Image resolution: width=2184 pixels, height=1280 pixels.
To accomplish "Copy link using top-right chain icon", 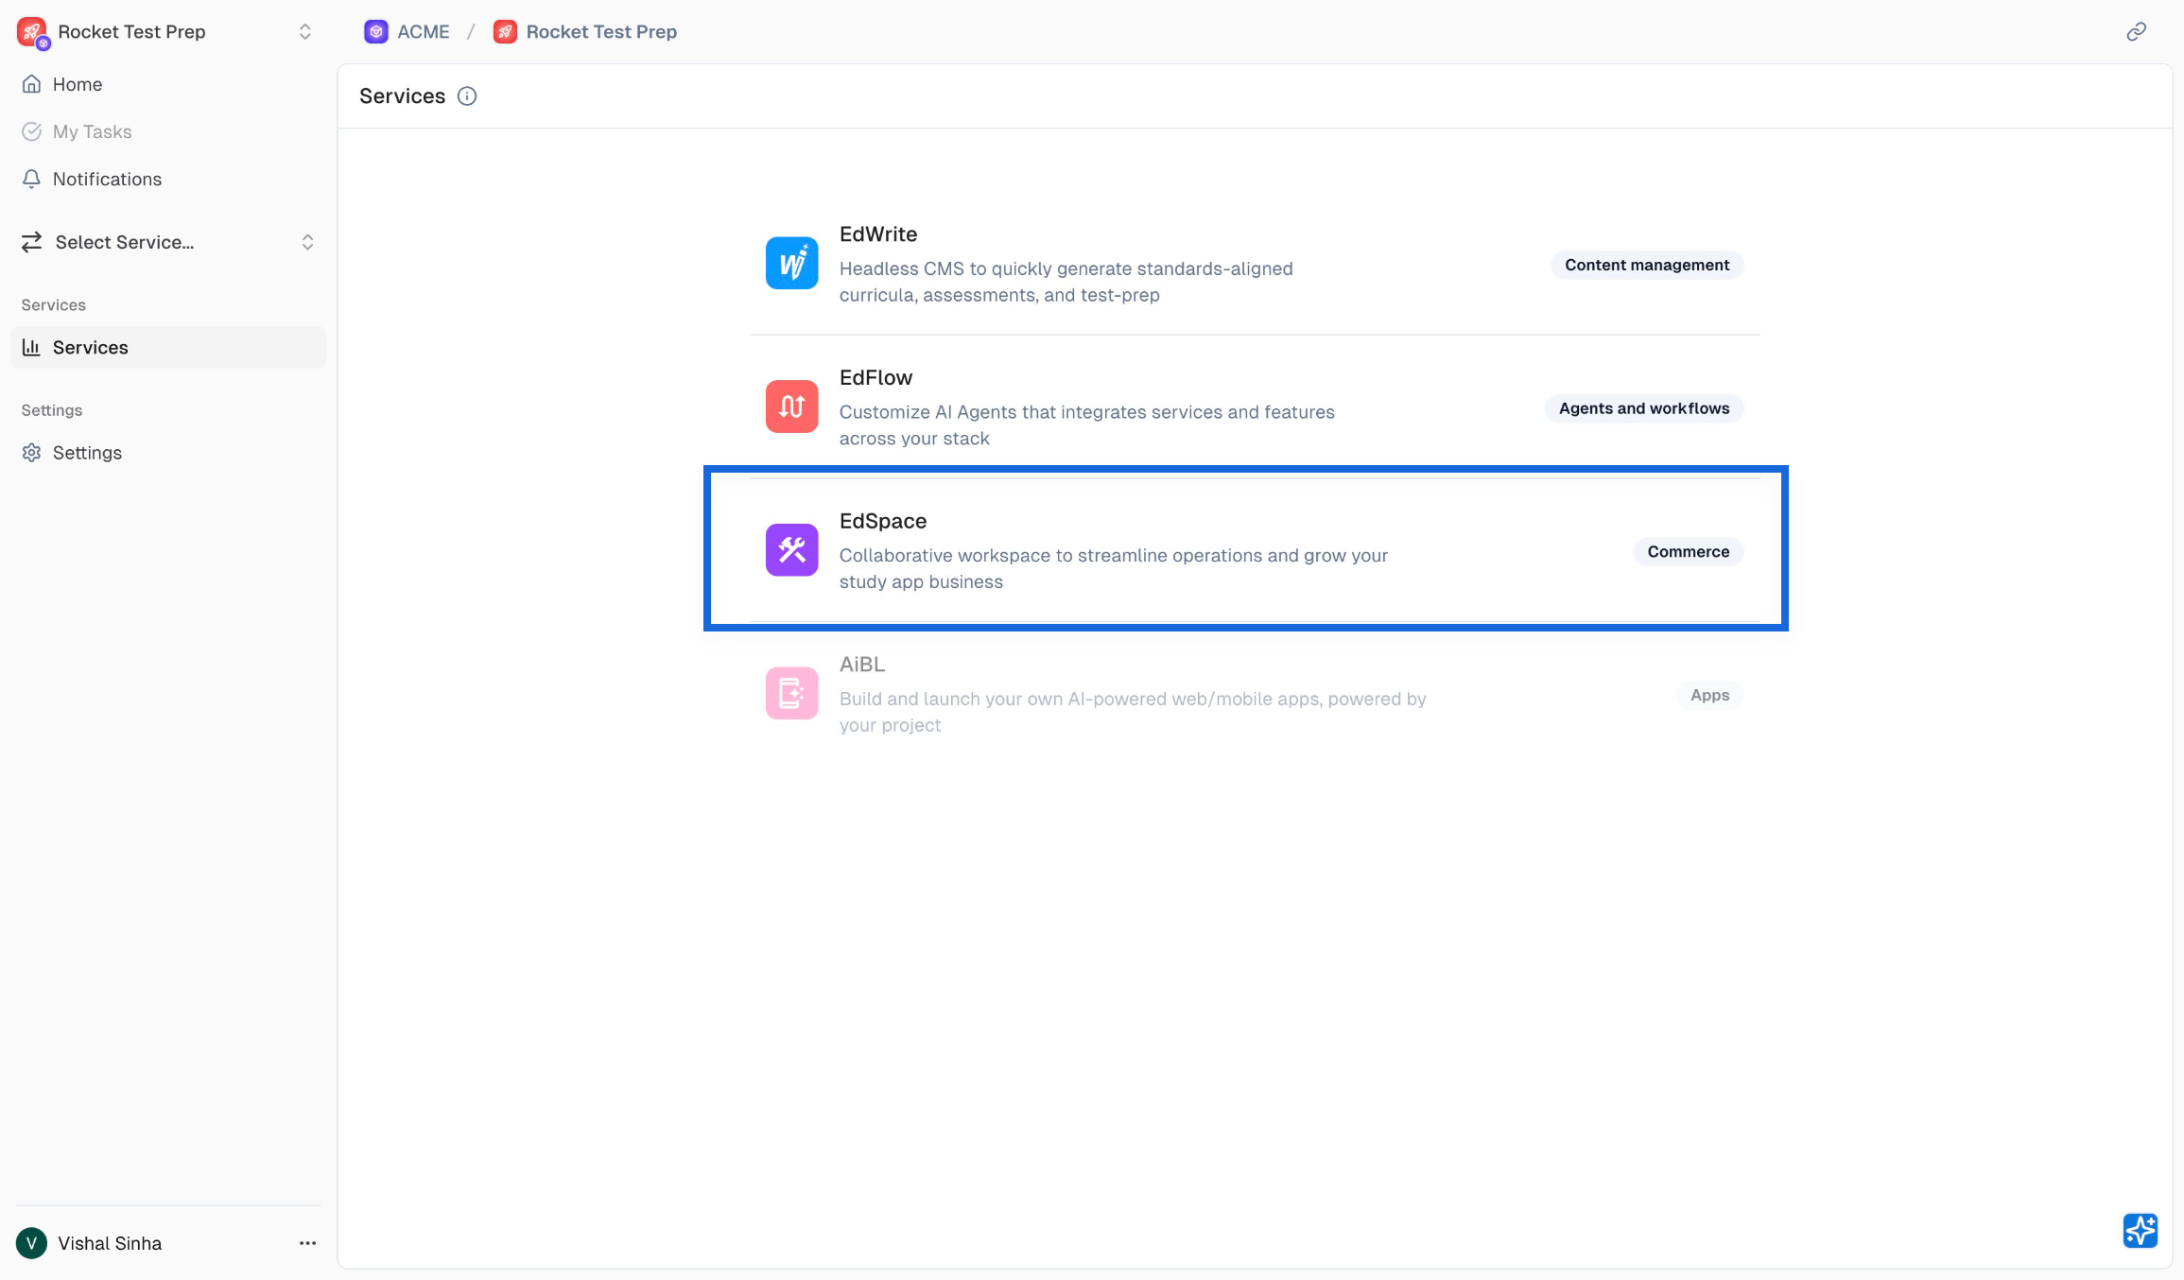I will coord(2136,32).
